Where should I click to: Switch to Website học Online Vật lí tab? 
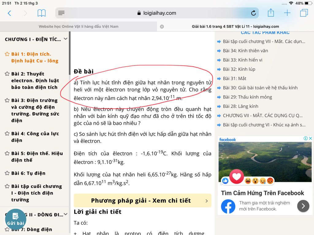coord(78,26)
